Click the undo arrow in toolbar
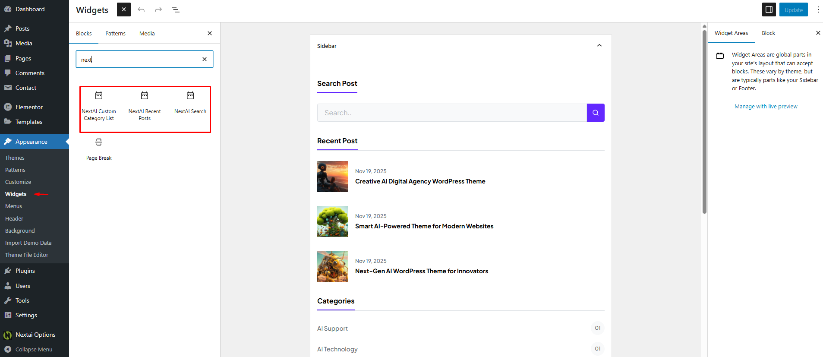The width and height of the screenshot is (823, 357). [x=141, y=9]
